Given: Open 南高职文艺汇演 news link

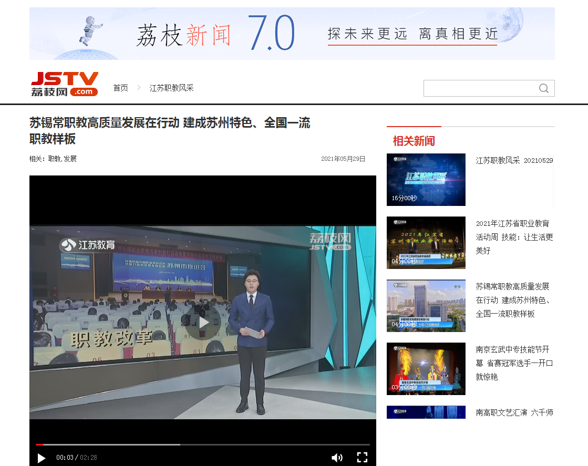Looking at the screenshot, I should tap(514, 412).
